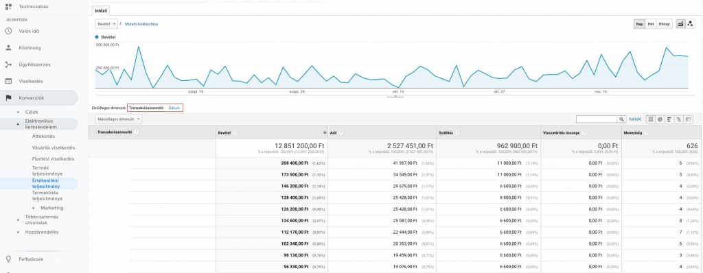The height and width of the screenshot is (273, 703).
Task: Click the Dátum dimension link
Action: tap(174, 108)
